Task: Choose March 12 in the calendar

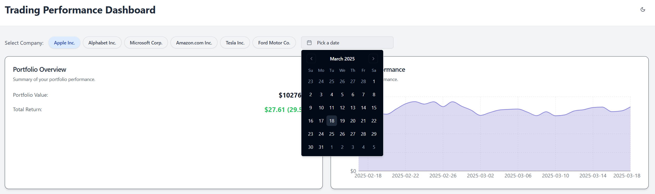Action: [342, 108]
